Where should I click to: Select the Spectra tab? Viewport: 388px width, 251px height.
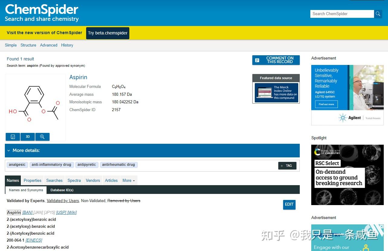coord(74,180)
